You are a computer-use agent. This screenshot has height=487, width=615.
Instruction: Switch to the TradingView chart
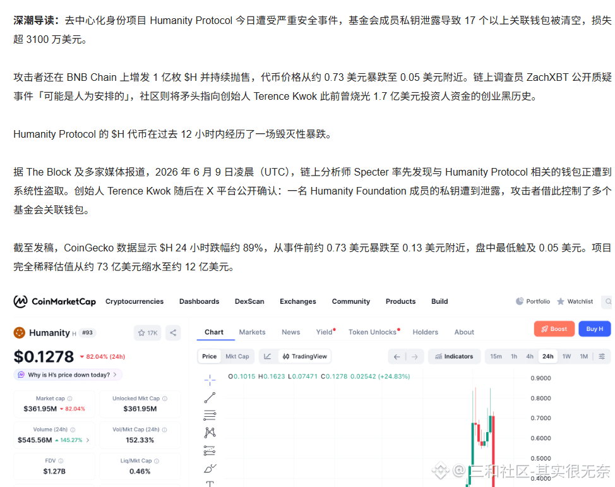tap(305, 356)
